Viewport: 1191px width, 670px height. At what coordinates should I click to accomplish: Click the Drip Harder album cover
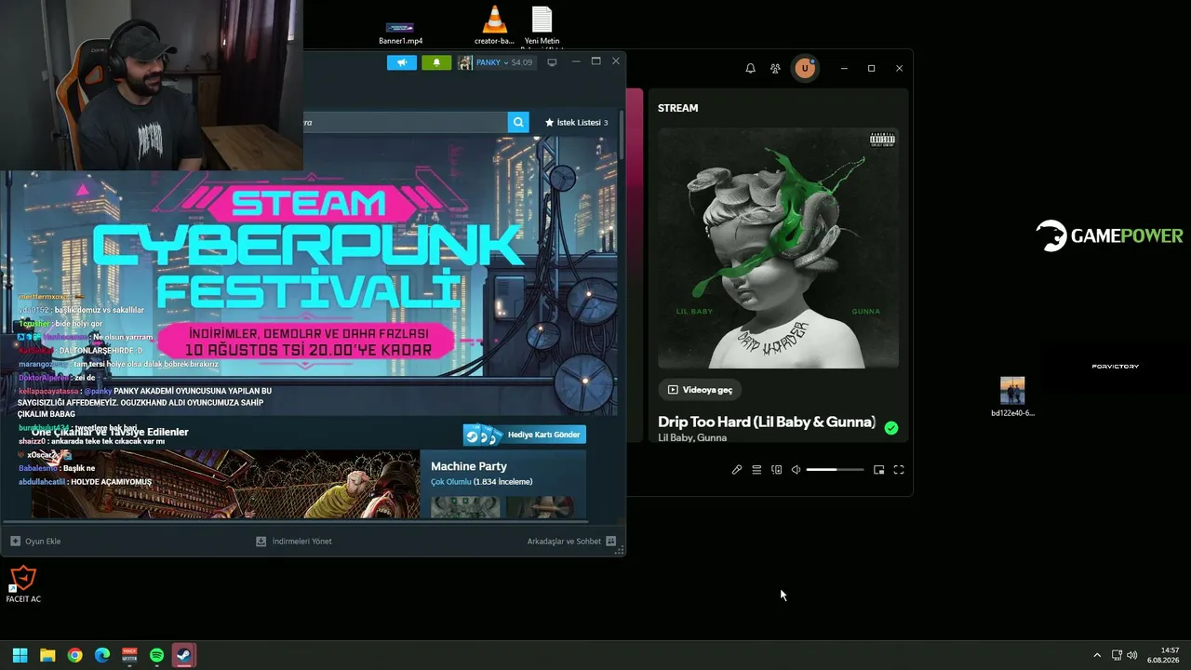pyautogui.click(x=778, y=248)
